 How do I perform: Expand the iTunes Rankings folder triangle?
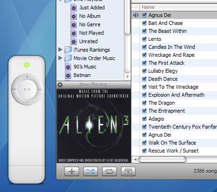pyautogui.click(x=60, y=50)
